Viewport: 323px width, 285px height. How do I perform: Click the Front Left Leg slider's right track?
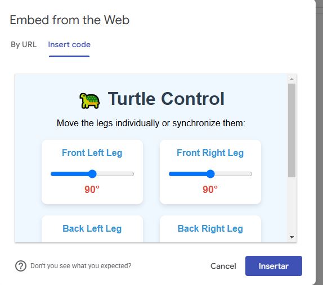pyautogui.click(x=115, y=174)
